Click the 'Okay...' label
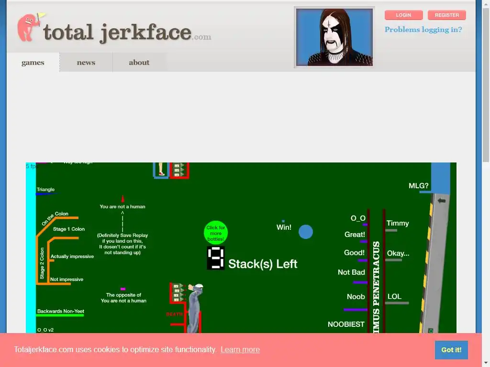 398,253
